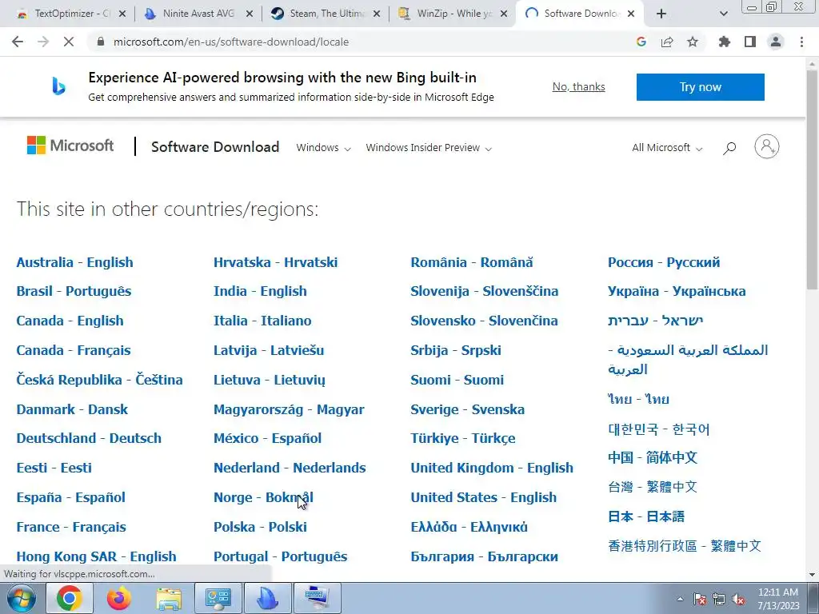Share this page via share icon

pos(667,42)
